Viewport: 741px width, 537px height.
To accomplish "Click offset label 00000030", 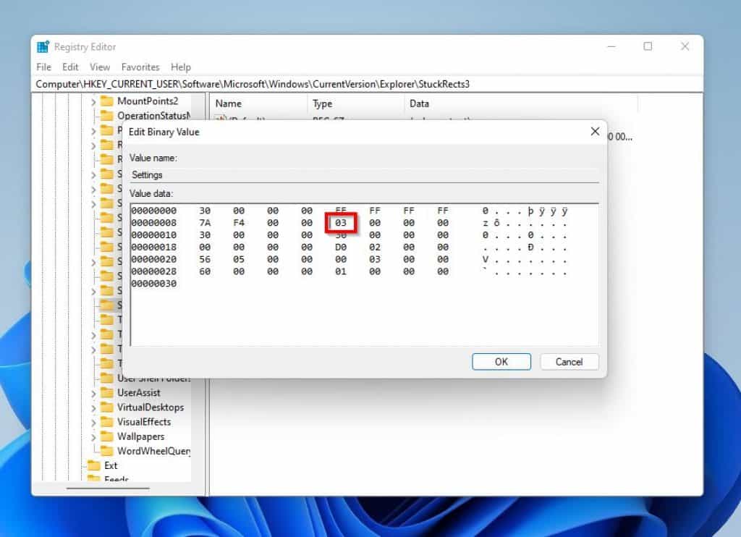I will pyautogui.click(x=154, y=284).
